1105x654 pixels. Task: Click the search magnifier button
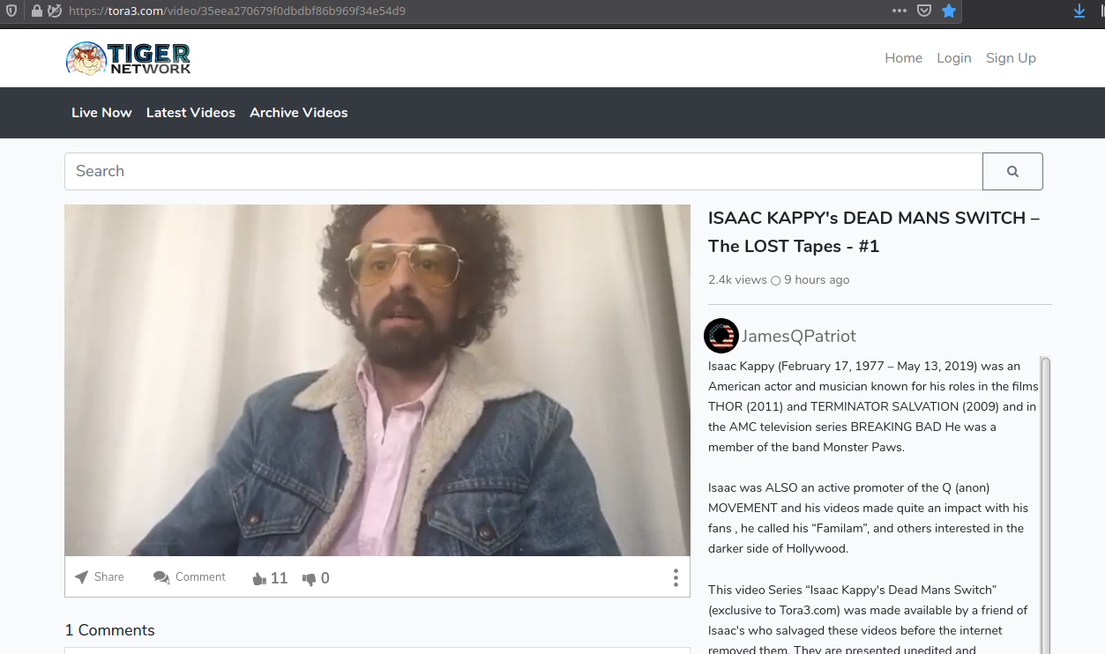click(x=1012, y=172)
